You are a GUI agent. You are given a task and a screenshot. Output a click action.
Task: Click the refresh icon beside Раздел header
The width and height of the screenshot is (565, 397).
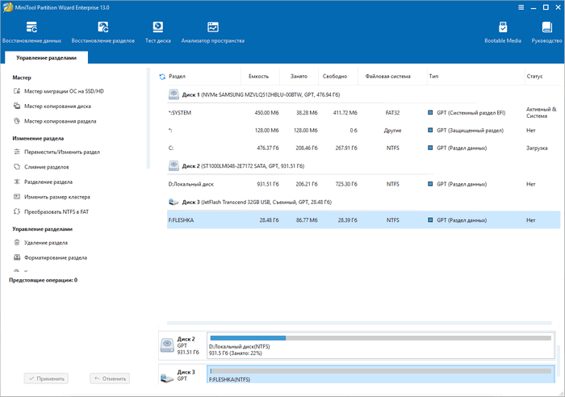[162, 76]
